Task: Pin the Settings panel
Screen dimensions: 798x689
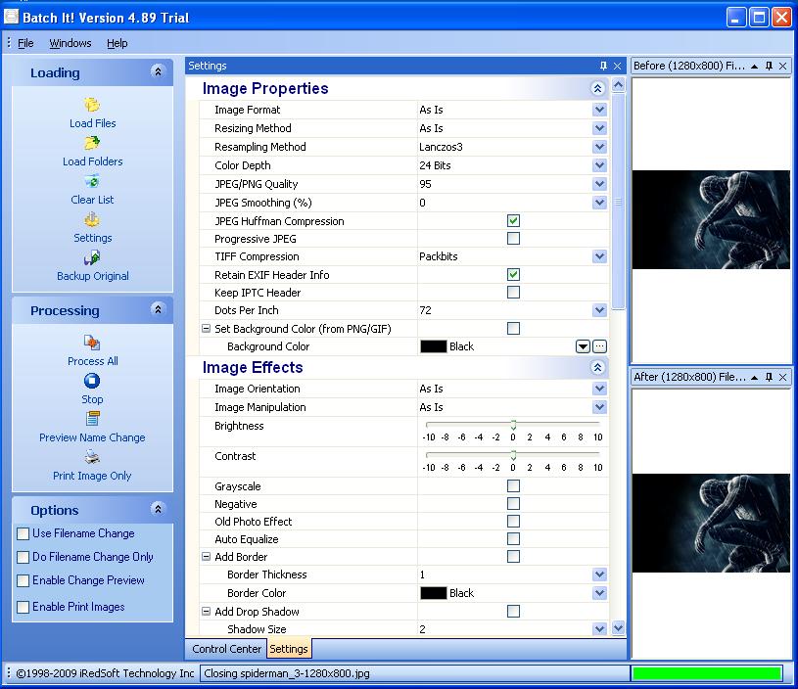Action: (603, 66)
